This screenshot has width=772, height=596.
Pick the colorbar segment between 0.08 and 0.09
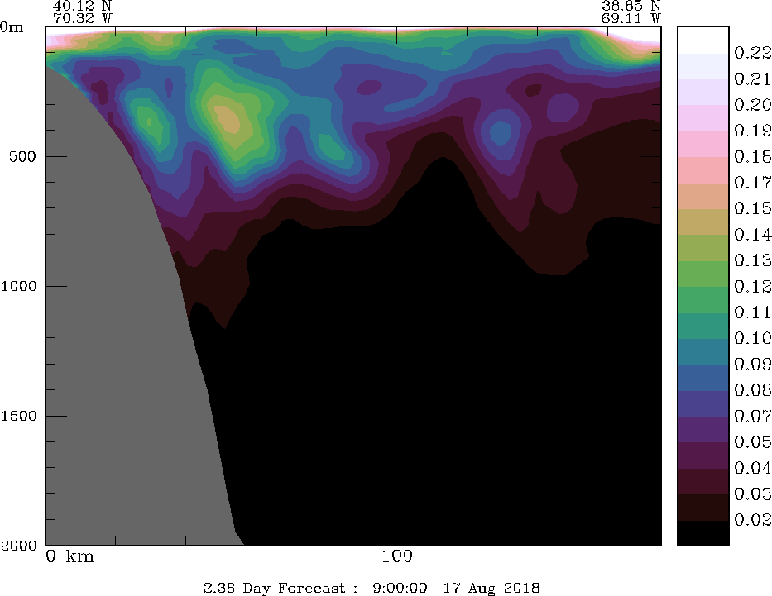click(703, 377)
